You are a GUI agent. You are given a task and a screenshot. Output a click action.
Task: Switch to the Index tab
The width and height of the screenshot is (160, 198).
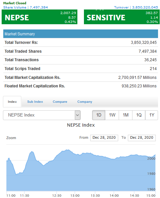click(12, 102)
